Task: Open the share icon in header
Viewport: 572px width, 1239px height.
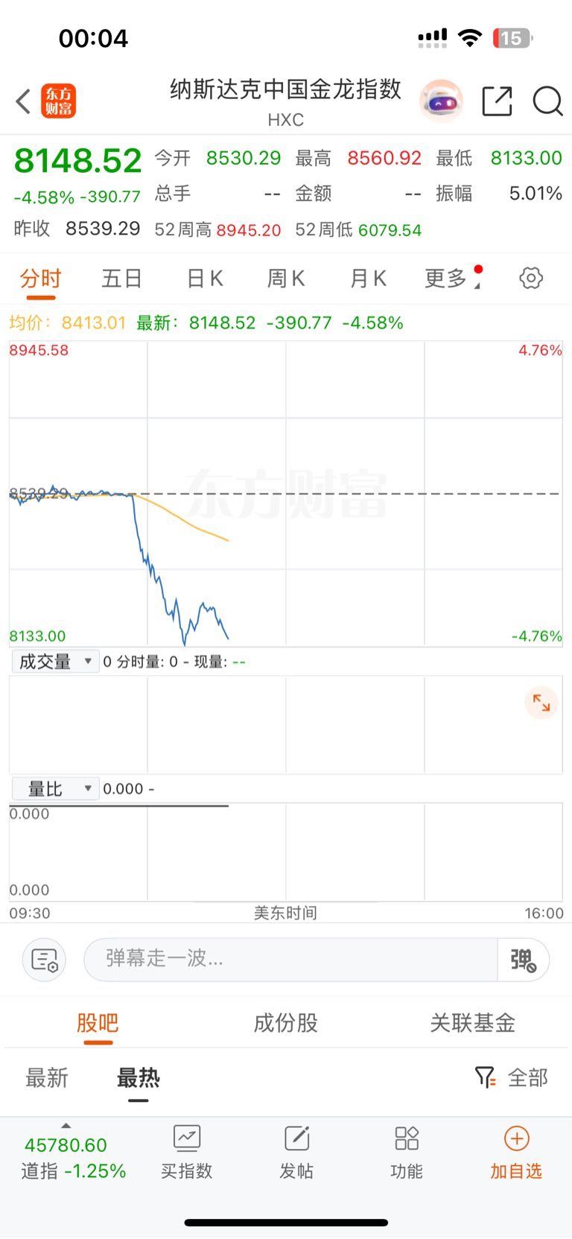Action: coord(497,101)
